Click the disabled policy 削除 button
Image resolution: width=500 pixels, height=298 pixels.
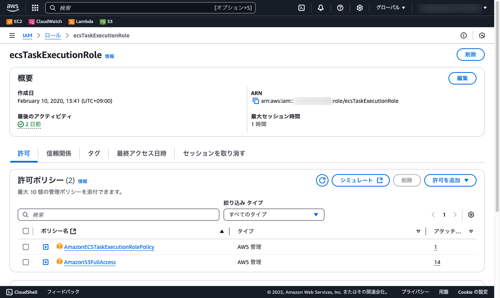coord(407,180)
